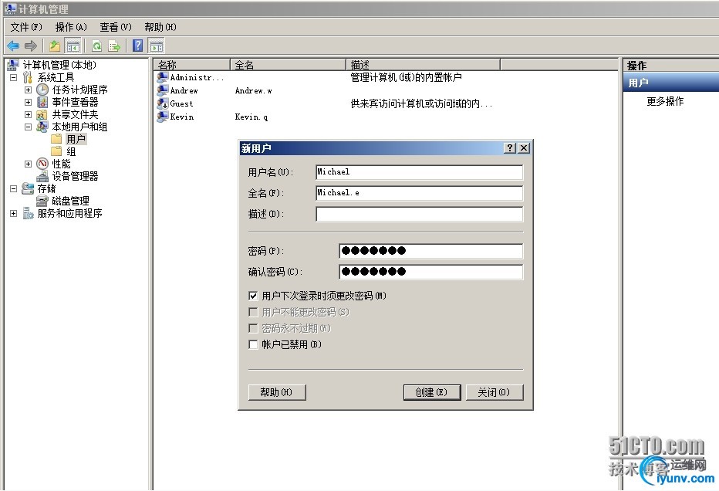The image size is (719, 491).
Task: Sort by the 名称 column header
Action: tap(191, 65)
